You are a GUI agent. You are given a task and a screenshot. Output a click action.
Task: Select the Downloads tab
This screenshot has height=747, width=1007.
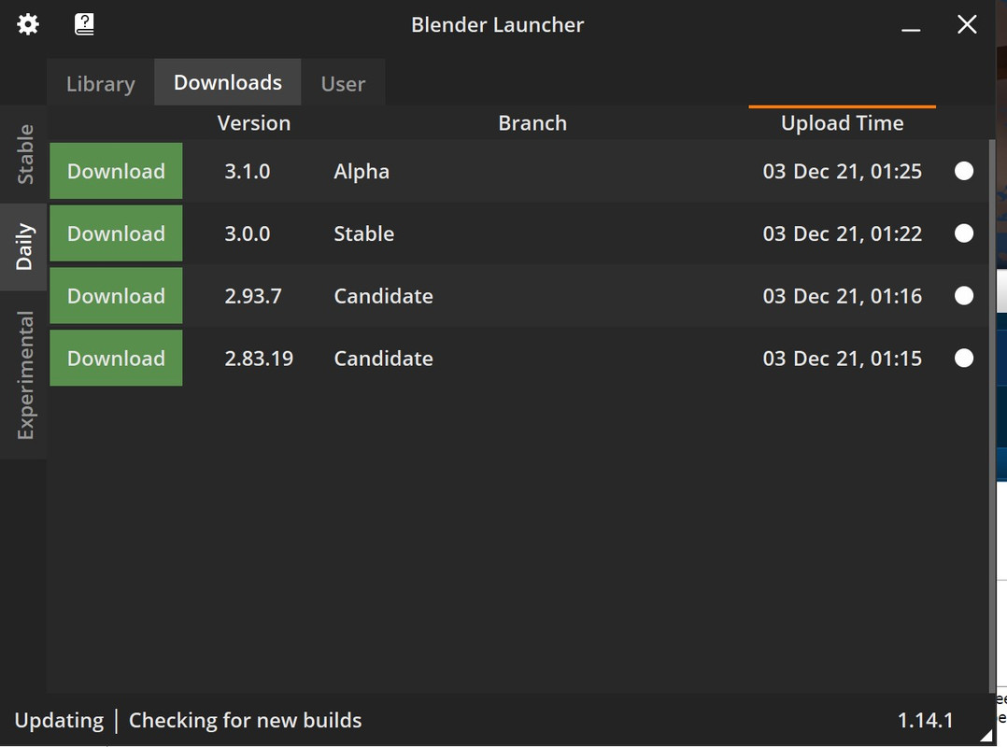click(227, 82)
